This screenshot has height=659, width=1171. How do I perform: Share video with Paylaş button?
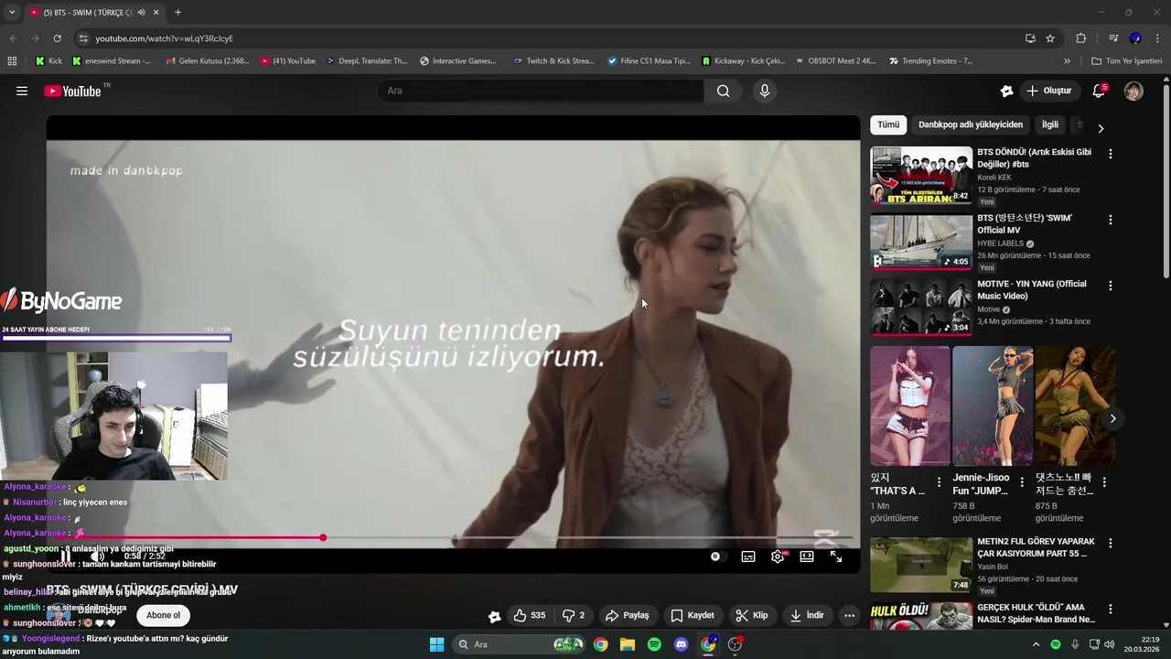coord(628,615)
